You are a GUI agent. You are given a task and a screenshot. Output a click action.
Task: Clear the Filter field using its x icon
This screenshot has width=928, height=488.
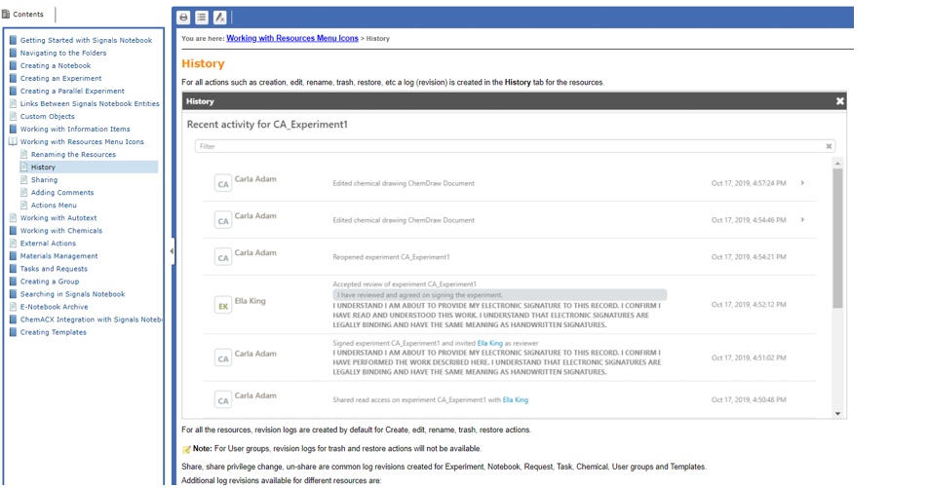(x=829, y=146)
